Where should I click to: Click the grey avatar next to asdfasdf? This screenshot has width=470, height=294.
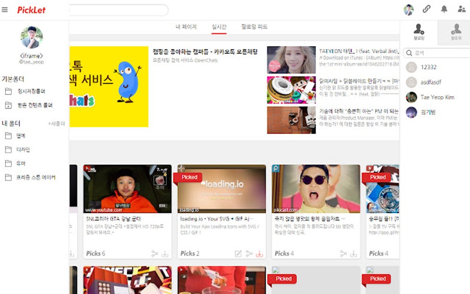(x=411, y=82)
